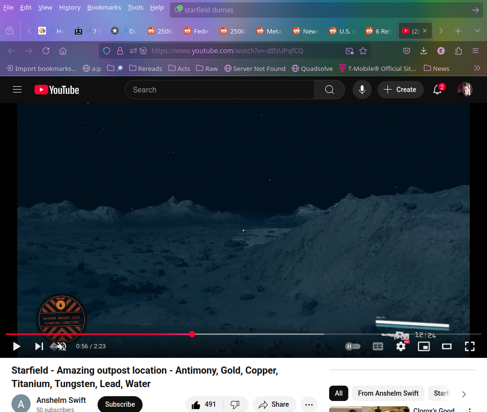This screenshot has width=487, height=412.
Task: Play the paused YouTube video
Action: tap(17, 346)
